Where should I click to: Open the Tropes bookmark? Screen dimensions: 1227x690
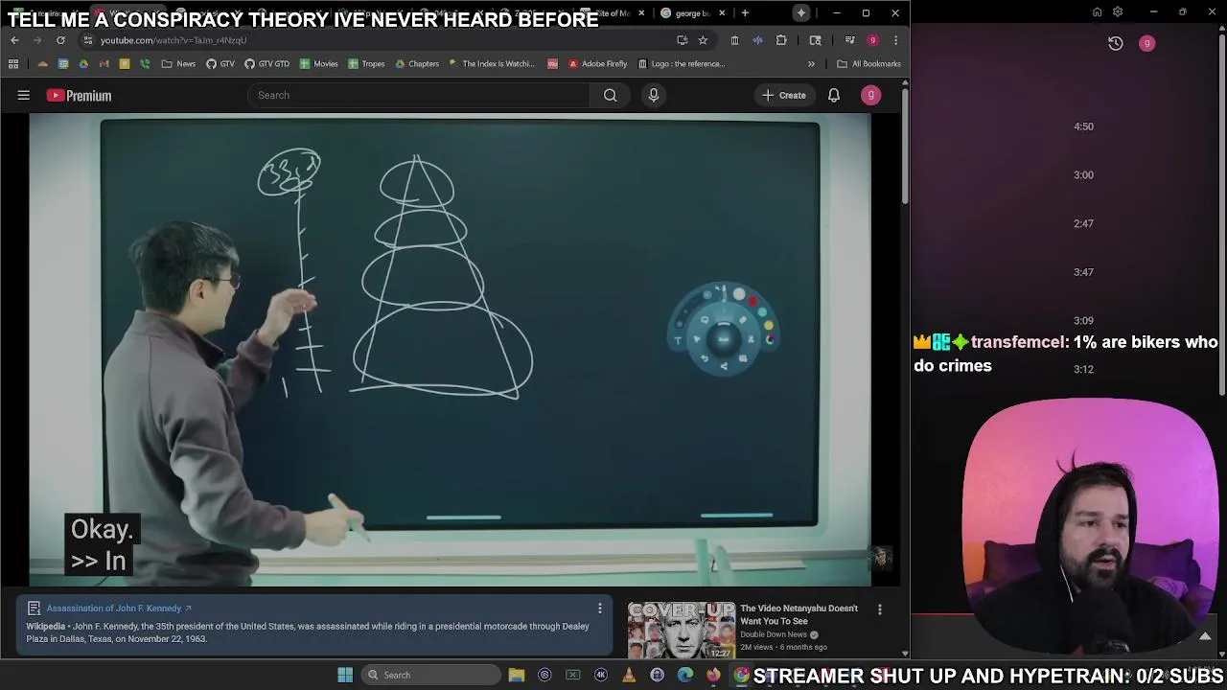pos(366,64)
